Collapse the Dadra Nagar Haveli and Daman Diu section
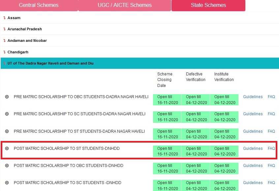 pos(50,63)
